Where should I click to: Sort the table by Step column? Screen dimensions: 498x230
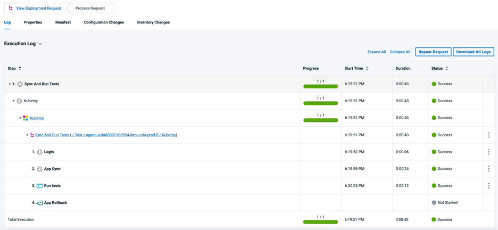click(20, 68)
